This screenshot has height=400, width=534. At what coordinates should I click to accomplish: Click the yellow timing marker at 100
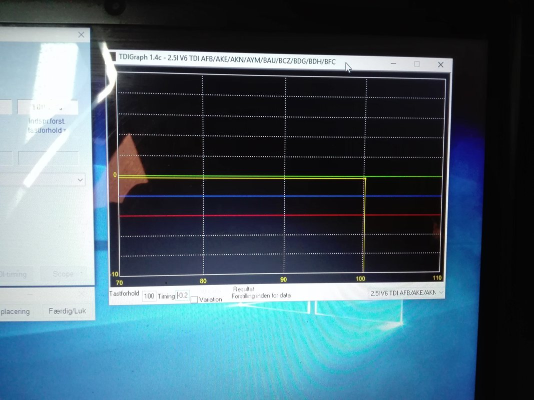click(x=364, y=225)
